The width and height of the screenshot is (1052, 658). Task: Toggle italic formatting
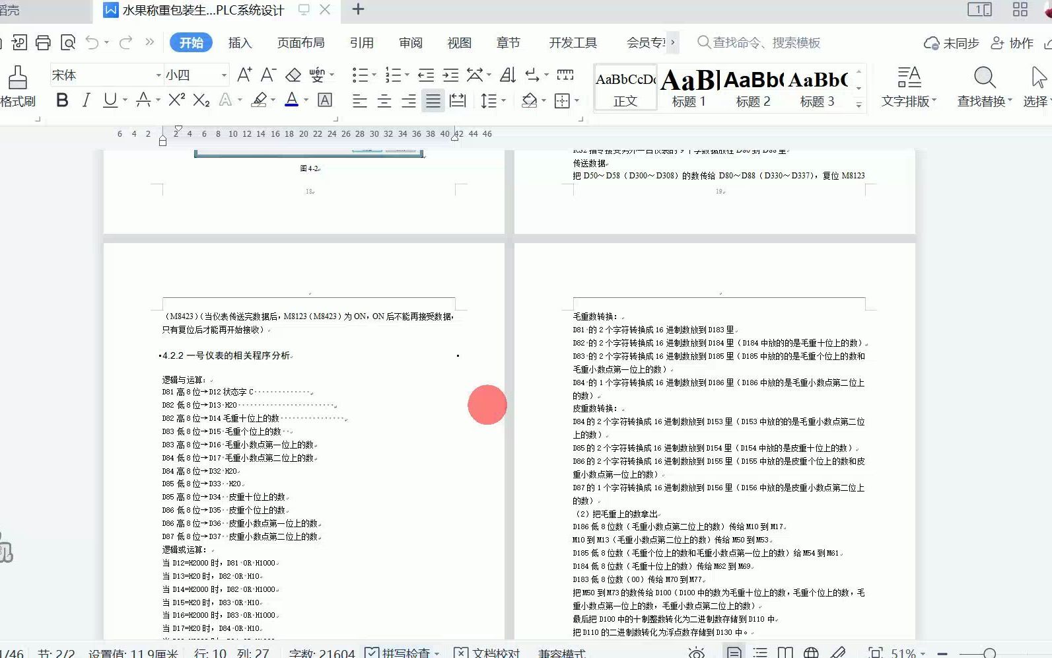coord(86,100)
